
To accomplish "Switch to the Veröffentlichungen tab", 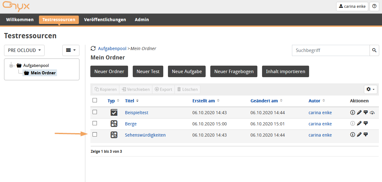I will tap(105, 20).
